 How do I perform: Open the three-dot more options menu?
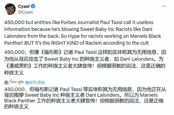tap(164, 6)
